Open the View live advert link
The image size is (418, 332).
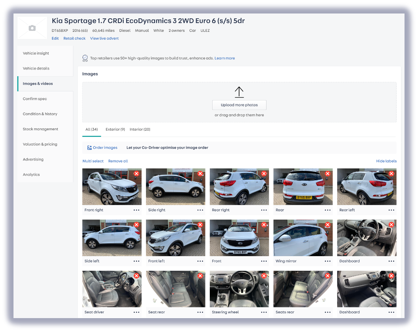(104, 39)
